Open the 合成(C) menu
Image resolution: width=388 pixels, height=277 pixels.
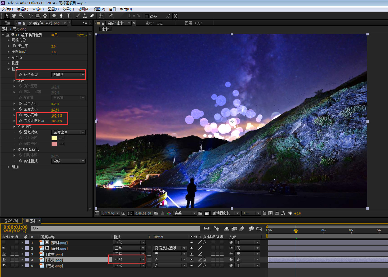pos(38,9)
